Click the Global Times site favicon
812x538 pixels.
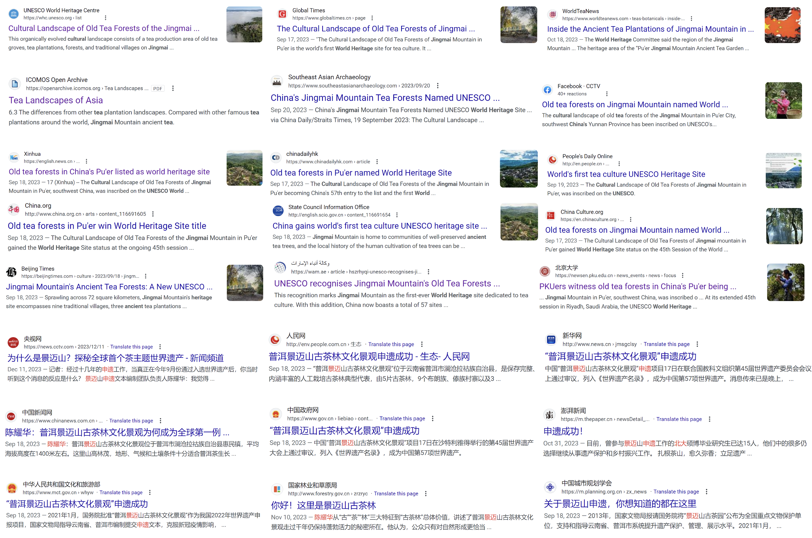tap(282, 14)
